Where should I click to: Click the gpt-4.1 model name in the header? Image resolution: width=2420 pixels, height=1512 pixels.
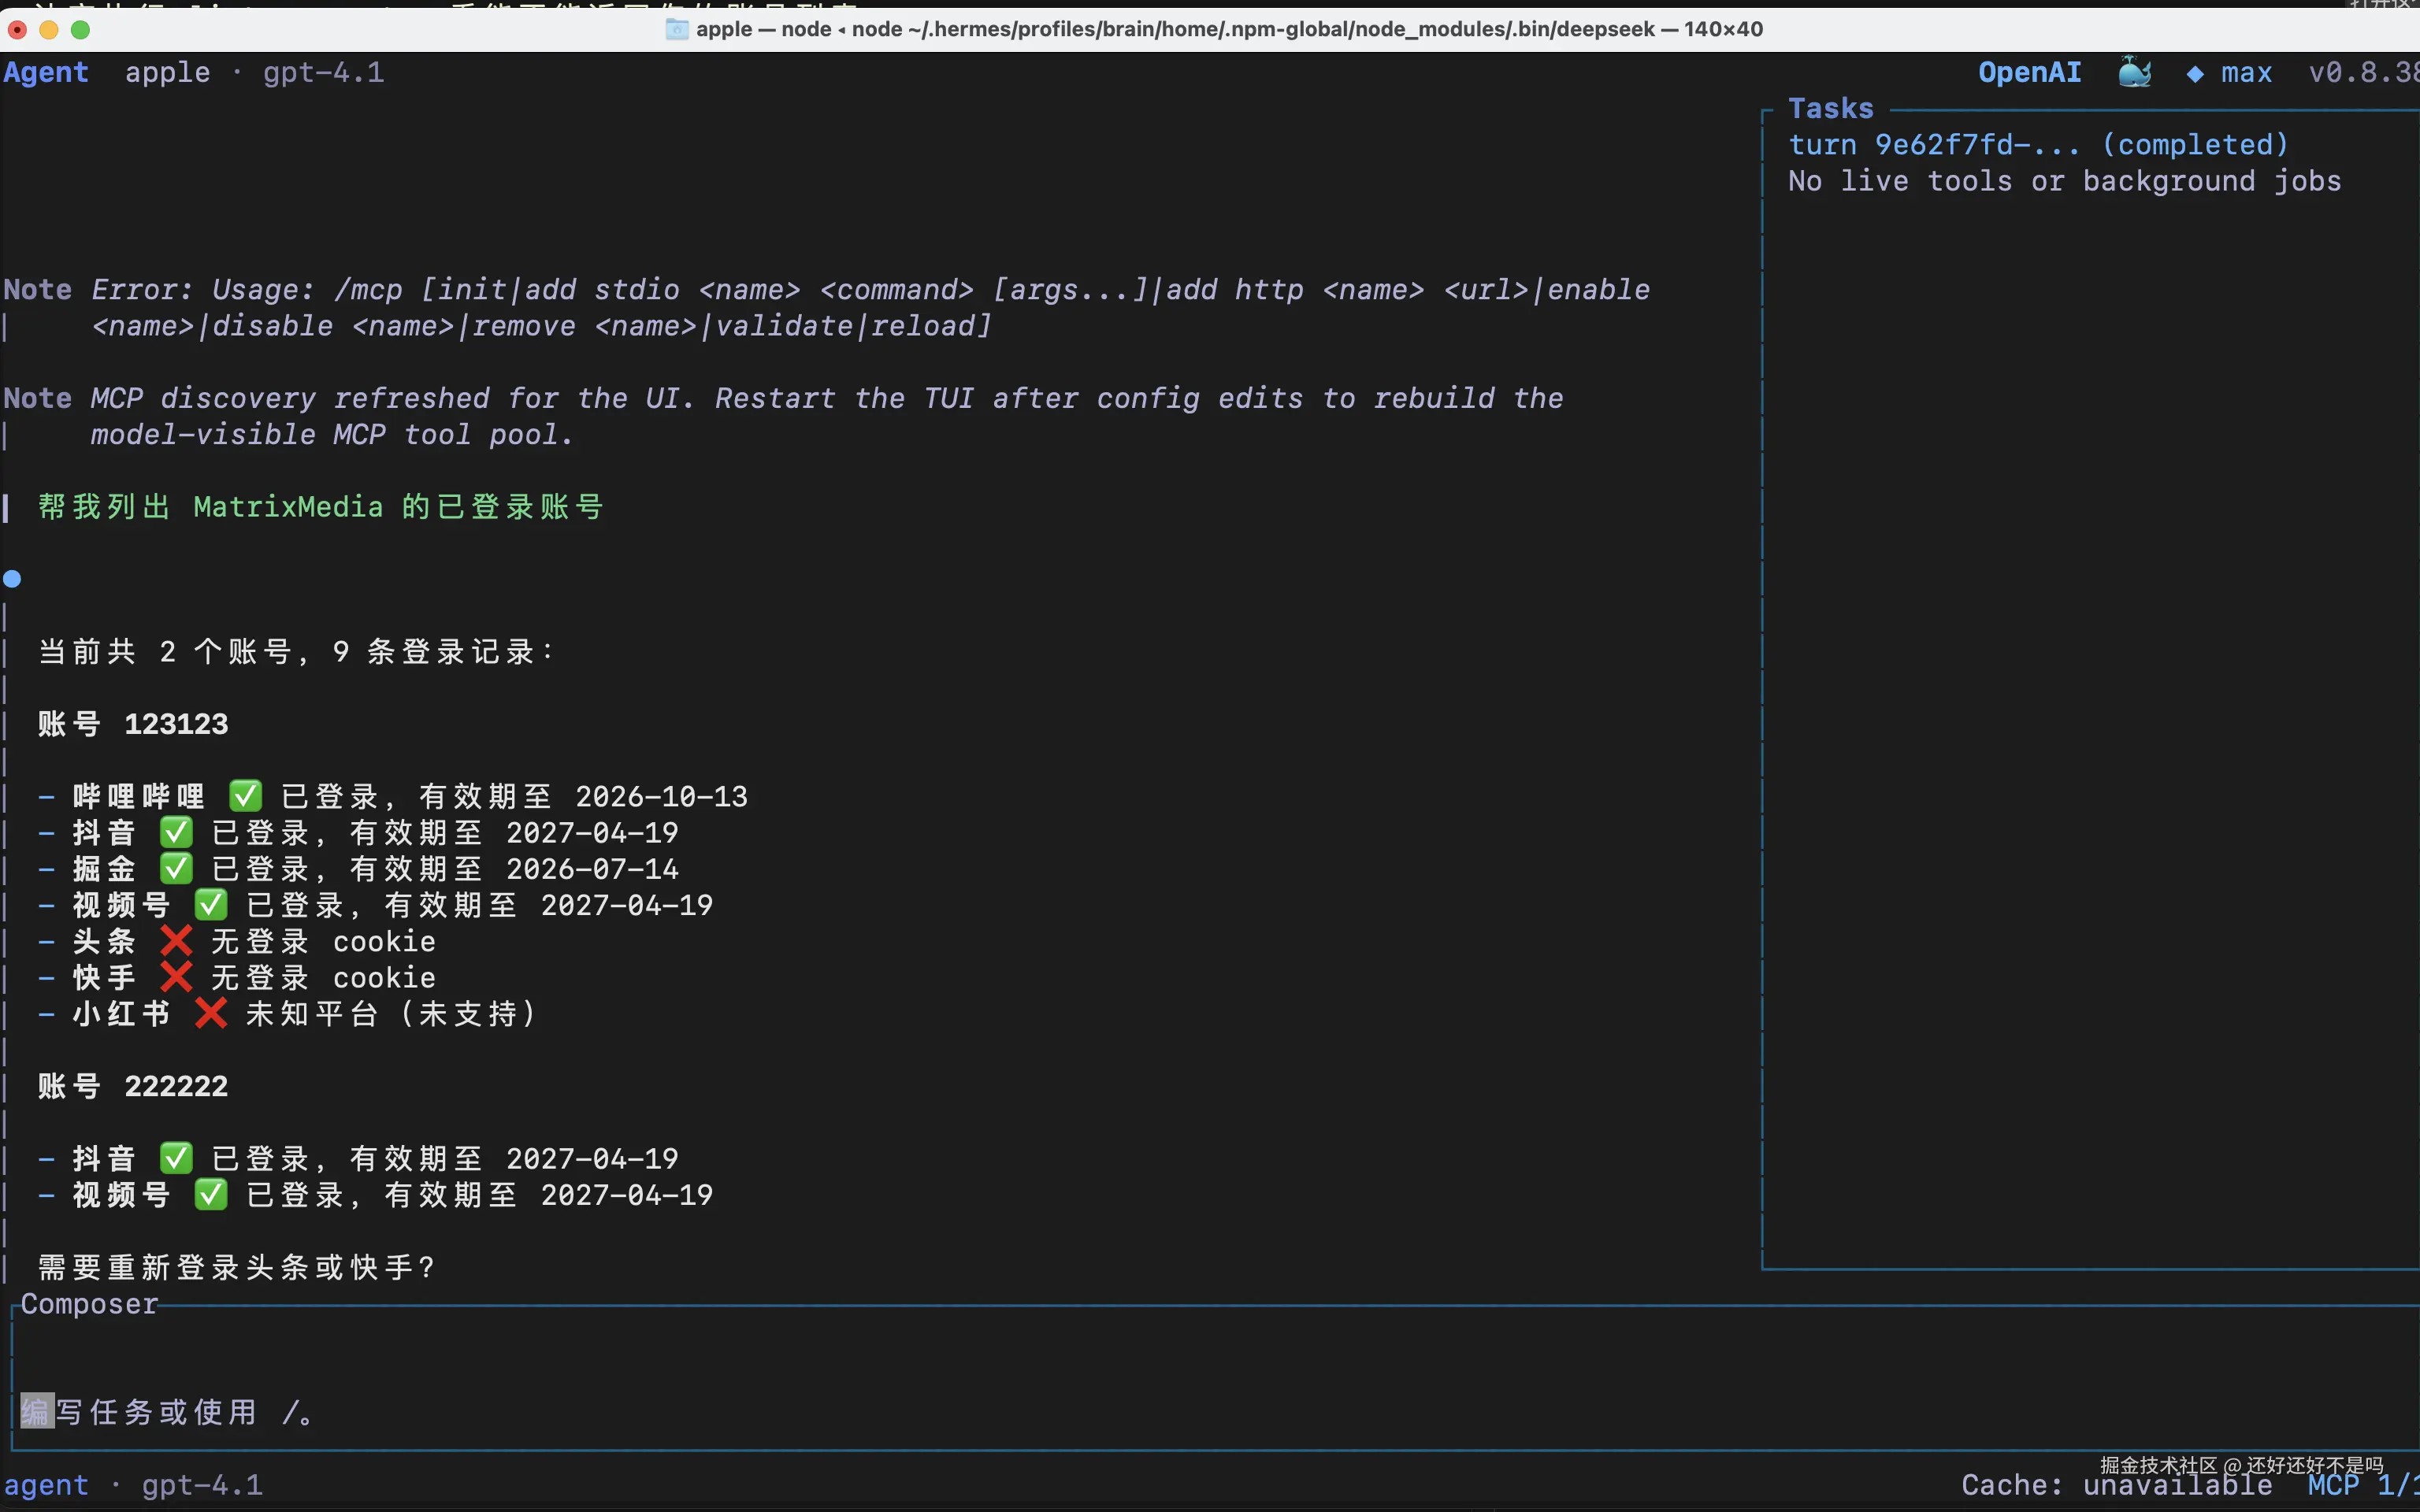[324, 73]
